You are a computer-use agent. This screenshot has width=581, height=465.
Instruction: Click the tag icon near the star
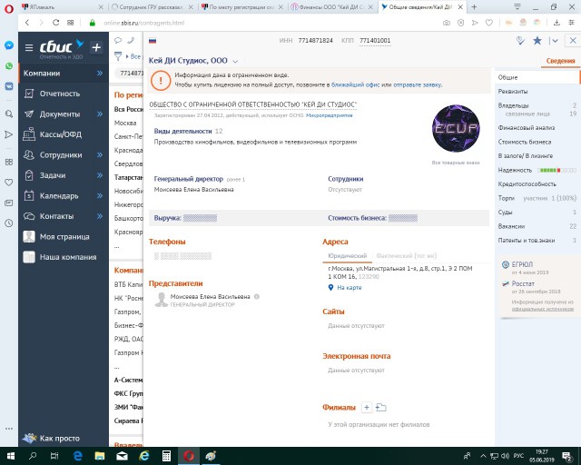520,41
